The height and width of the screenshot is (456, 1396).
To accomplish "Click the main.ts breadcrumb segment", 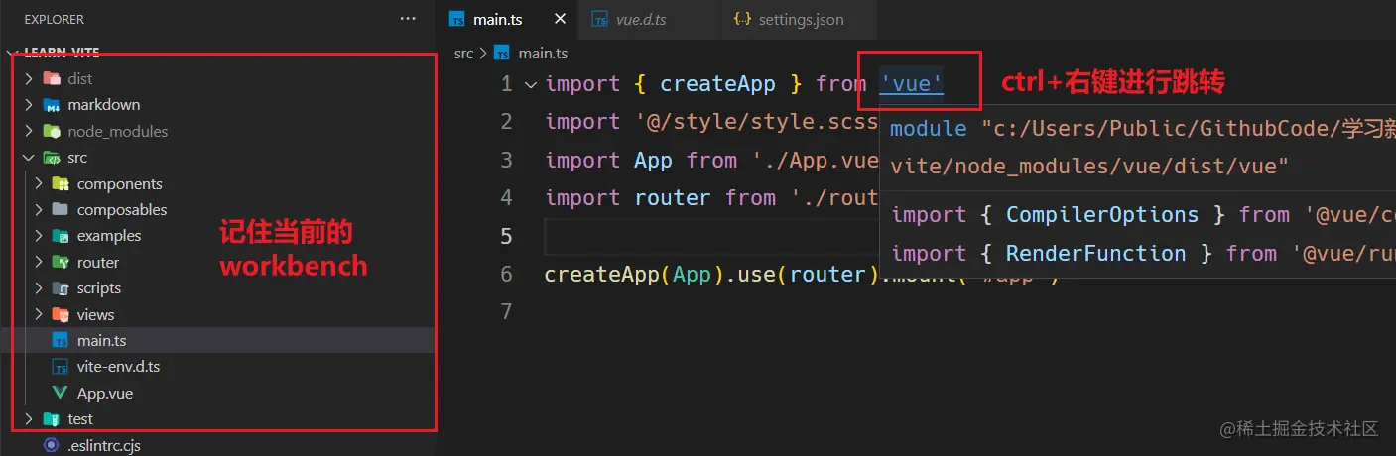I will pyautogui.click(x=543, y=54).
